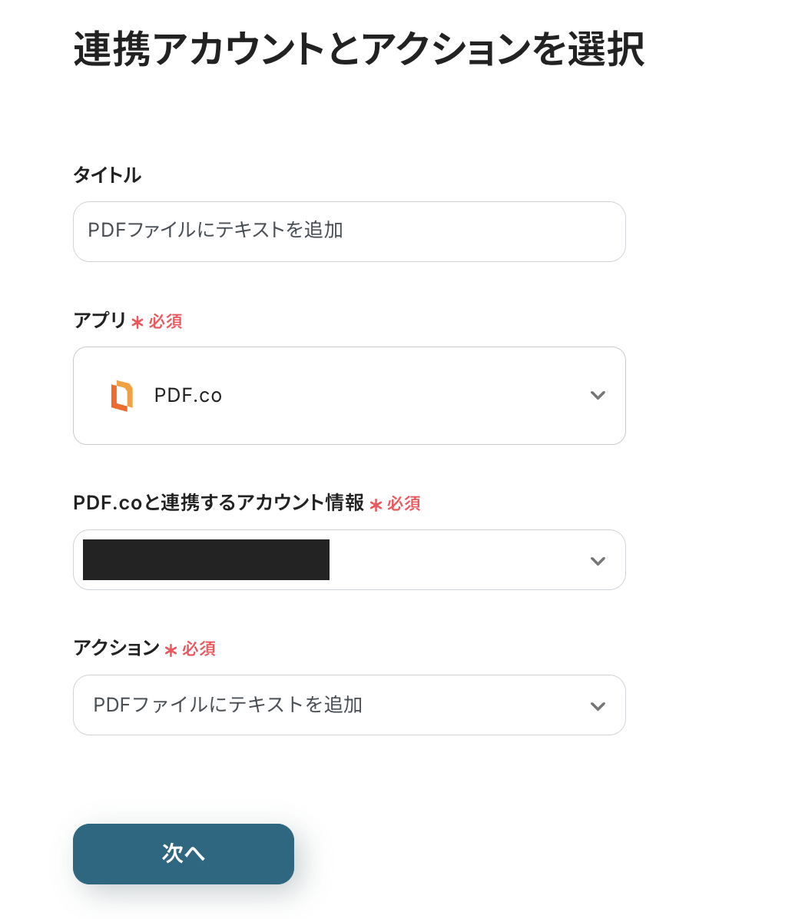Image resolution: width=805 pixels, height=919 pixels.
Task: Click the PDF.coと連携するアカウント情報 label
Action: tap(218, 503)
